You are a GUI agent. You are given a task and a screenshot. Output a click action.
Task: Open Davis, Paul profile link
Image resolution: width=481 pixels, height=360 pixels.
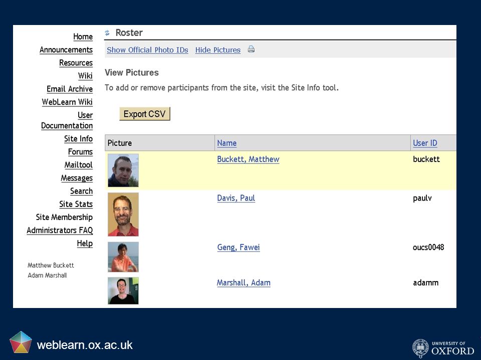(x=236, y=198)
